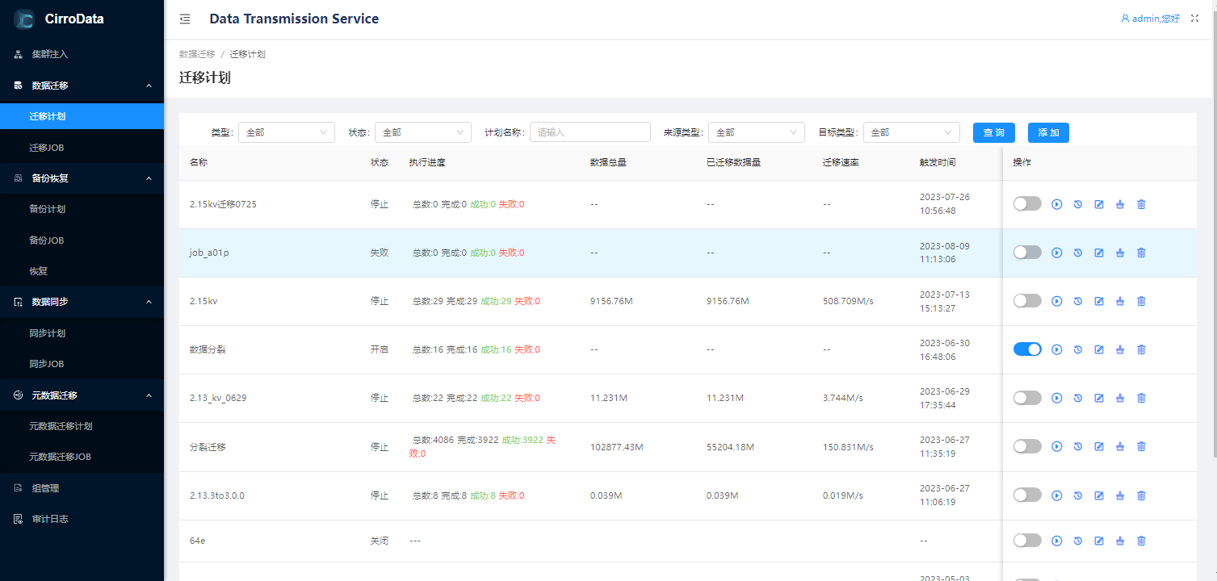Delete the 2.15kv迁移0725 plan
Image resolution: width=1217 pixels, height=581 pixels.
[1141, 204]
